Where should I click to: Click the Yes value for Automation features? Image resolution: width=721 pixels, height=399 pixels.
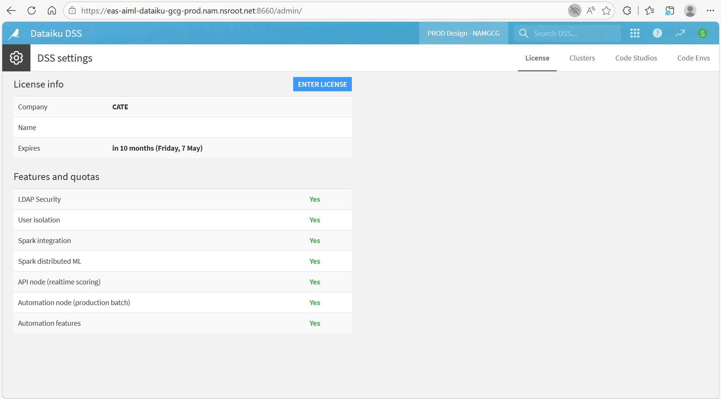(x=315, y=323)
